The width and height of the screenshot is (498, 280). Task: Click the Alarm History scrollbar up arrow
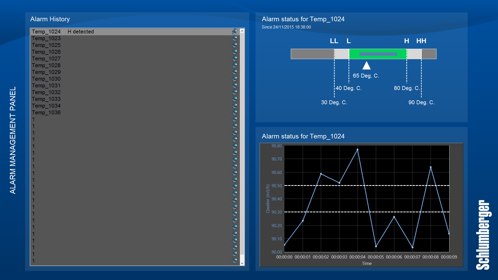pyautogui.click(x=242, y=31)
